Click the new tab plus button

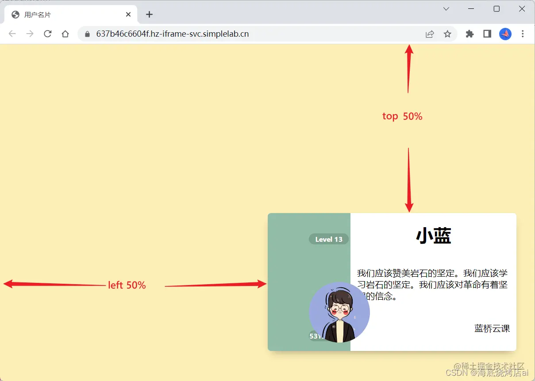pos(149,14)
